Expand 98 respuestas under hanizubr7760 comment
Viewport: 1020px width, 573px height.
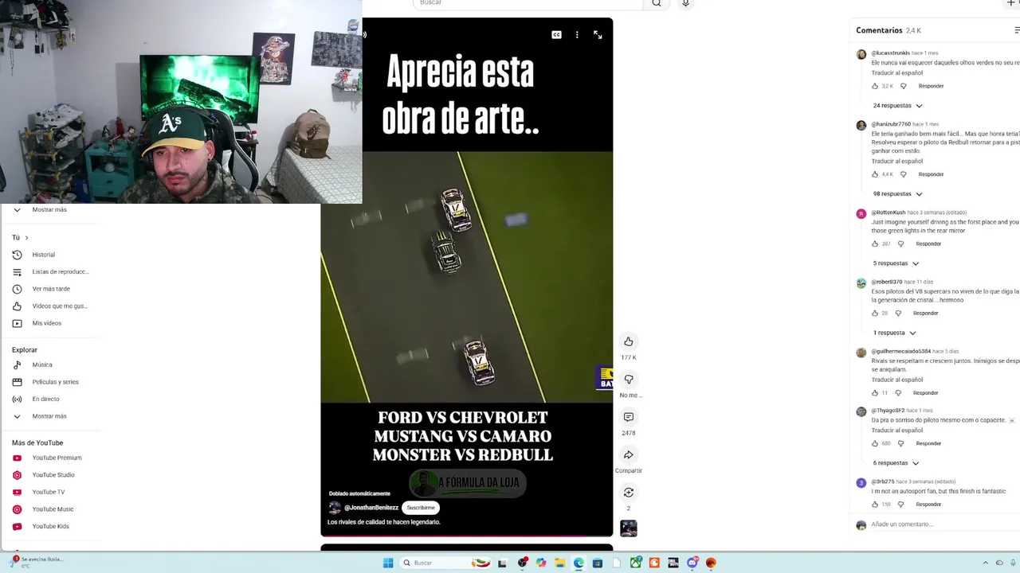[897, 194]
